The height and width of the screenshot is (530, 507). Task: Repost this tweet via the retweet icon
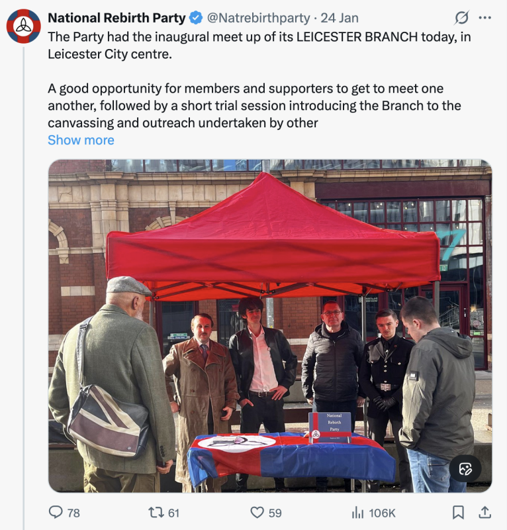tap(156, 512)
